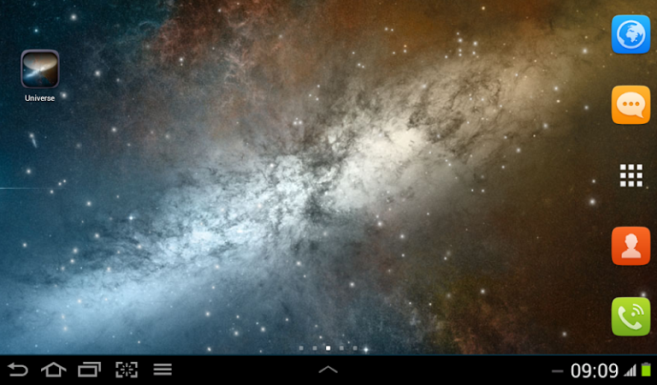
Task: Tap the back arrow navigation button
Action: [18, 370]
